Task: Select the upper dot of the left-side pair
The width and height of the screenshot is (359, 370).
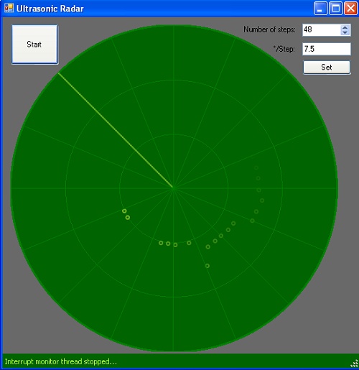Action: click(124, 211)
